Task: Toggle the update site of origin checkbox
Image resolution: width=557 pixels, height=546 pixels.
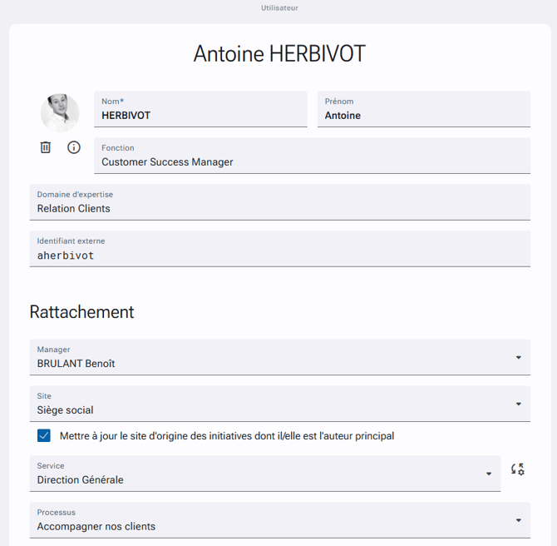Action: [44, 436]
